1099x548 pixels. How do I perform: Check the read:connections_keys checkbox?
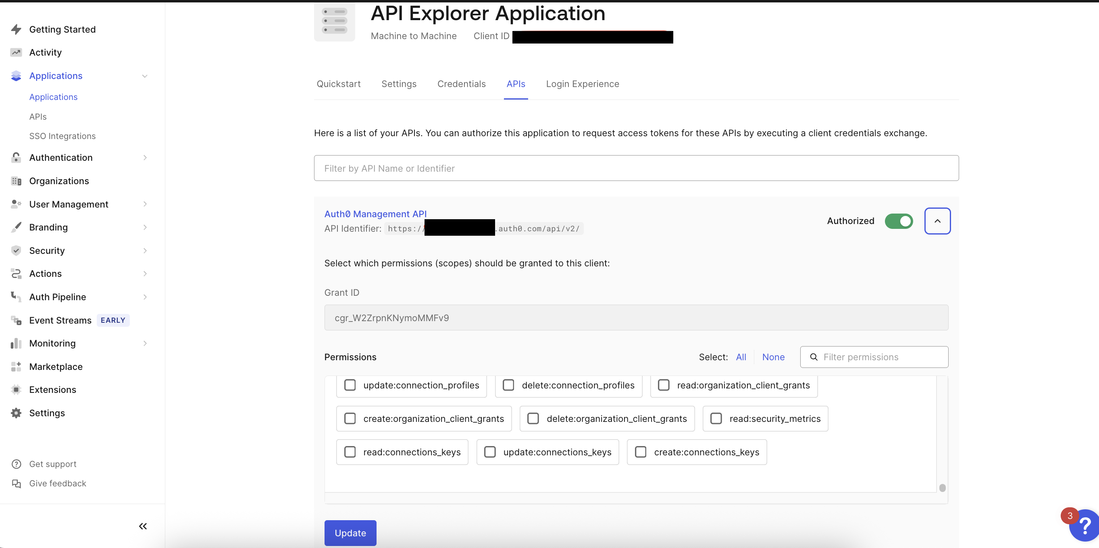[350, 452]
